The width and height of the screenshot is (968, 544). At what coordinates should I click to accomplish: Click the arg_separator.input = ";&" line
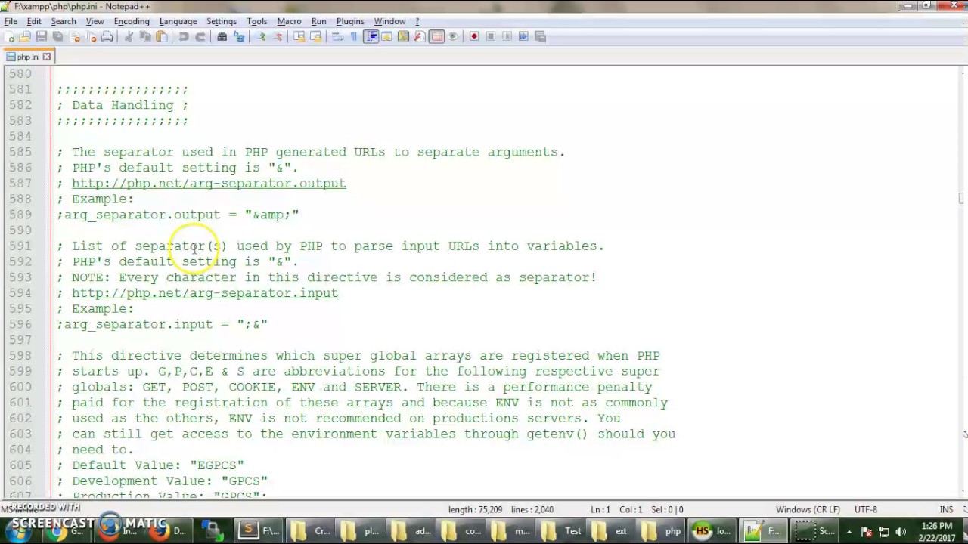[162, 324]
